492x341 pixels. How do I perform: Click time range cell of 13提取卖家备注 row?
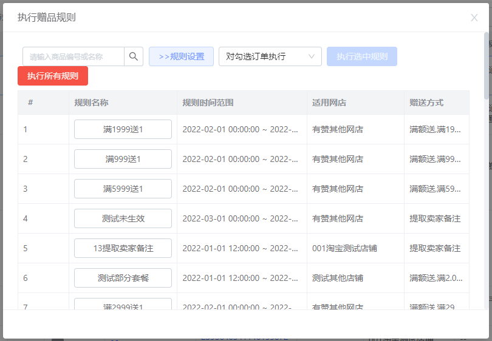pos(241,248)
